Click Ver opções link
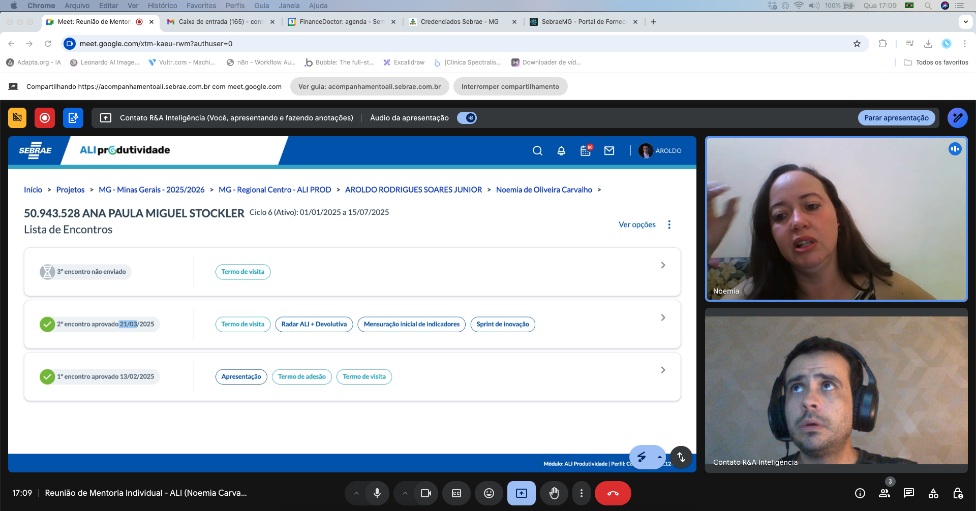This screenshot has height=511, width=976. pos(637,225)
